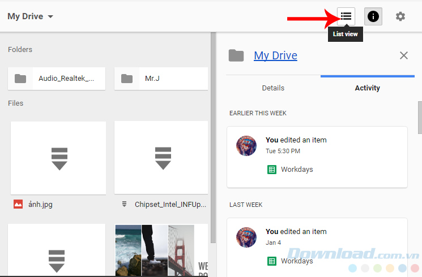Click the user avatar in Tue 5:30 PM activity
Screen dimensions: 422x277
pos(246,146)
